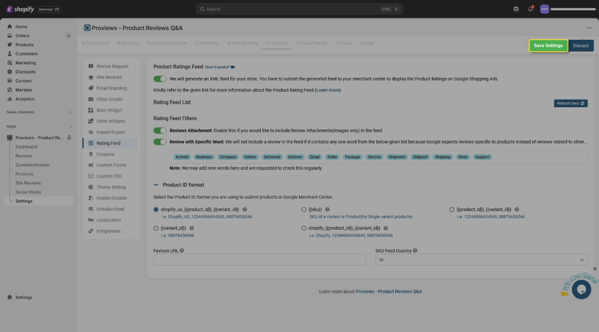
Task: Toggle the Reviews Attachment switch
Action: (x=160, y=131)
